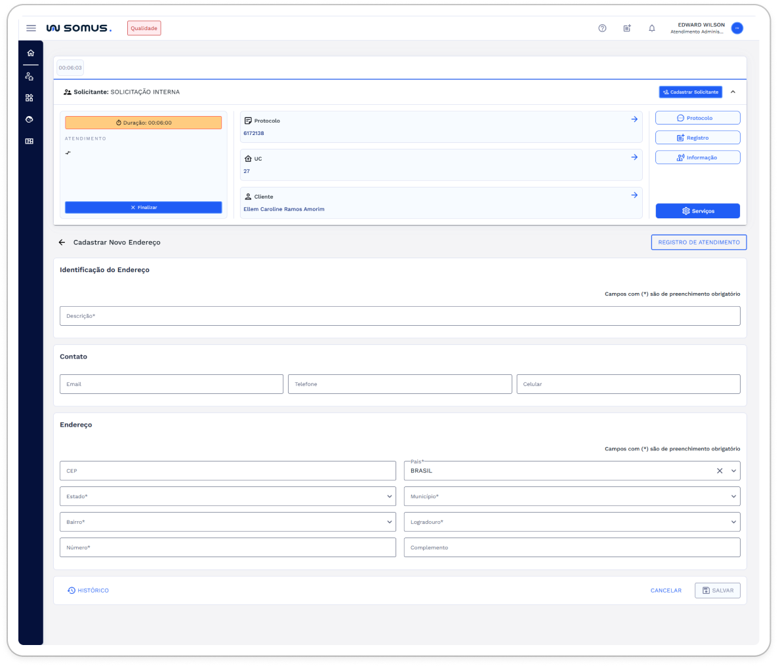Go back using the left arrow
Screen dimensions: 778x666
point(62,243)
